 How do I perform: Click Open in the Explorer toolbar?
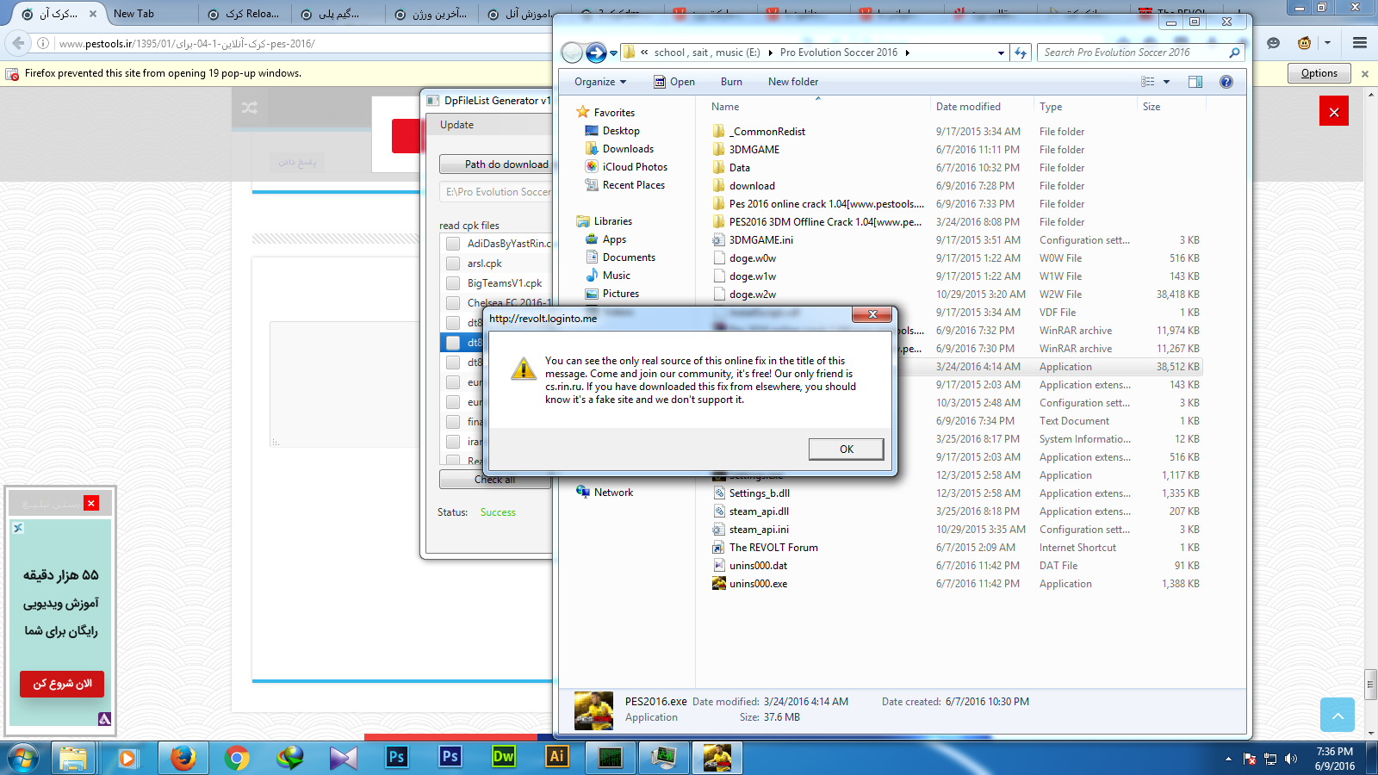[x=673, y=82]
